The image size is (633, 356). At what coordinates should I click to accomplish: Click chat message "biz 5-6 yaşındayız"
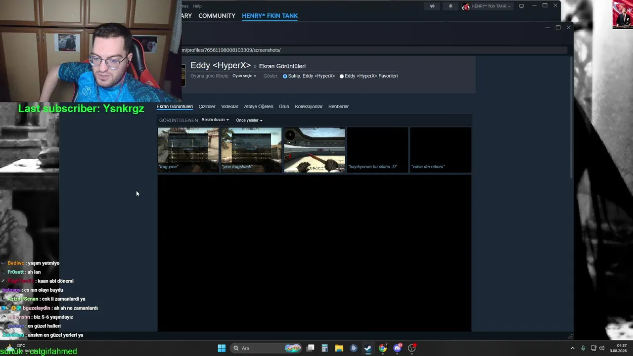[53, 317]
